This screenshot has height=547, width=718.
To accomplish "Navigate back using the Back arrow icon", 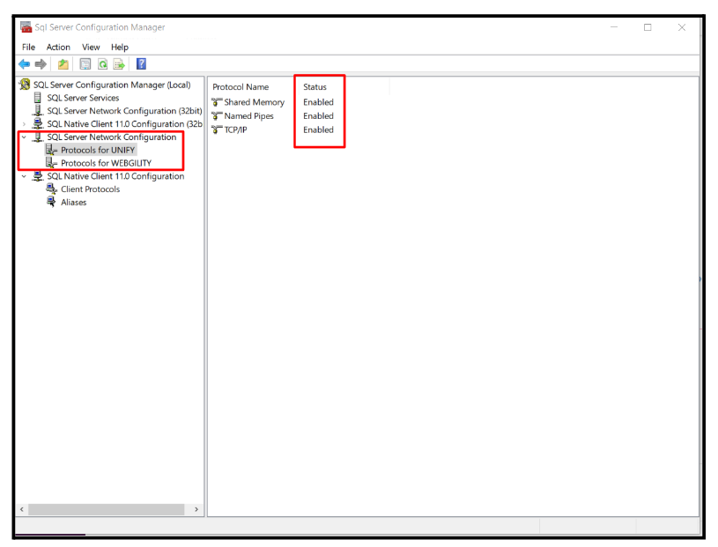I will point(24,63).
